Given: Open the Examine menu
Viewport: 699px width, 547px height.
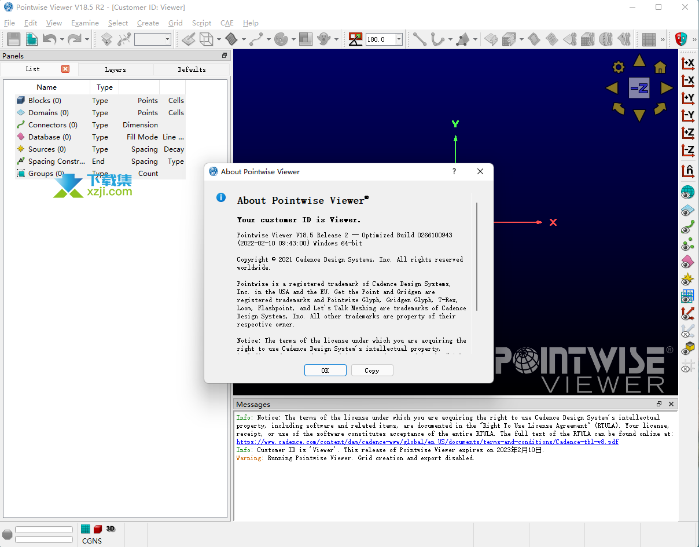Looking at the screenshot, I should pos(85,23).
